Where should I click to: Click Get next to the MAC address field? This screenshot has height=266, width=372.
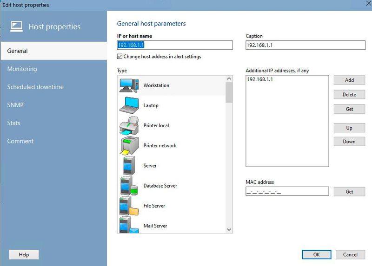[x=349, y=192]
